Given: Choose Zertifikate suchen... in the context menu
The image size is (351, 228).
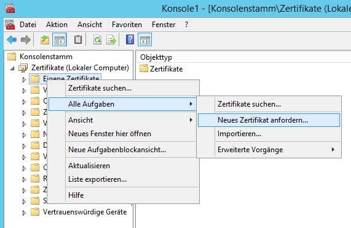Looking at the screenshot, I should [x=124, y=88].
